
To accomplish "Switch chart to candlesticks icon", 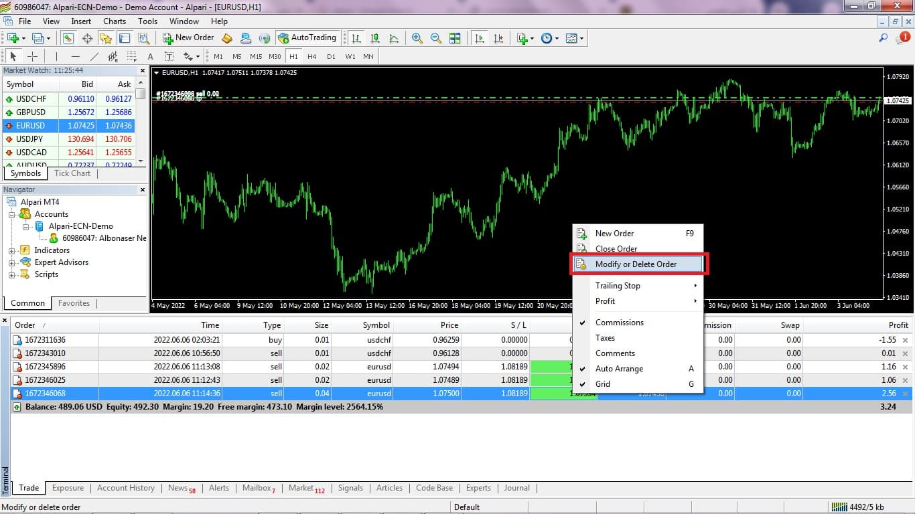I will pos(375,38).
